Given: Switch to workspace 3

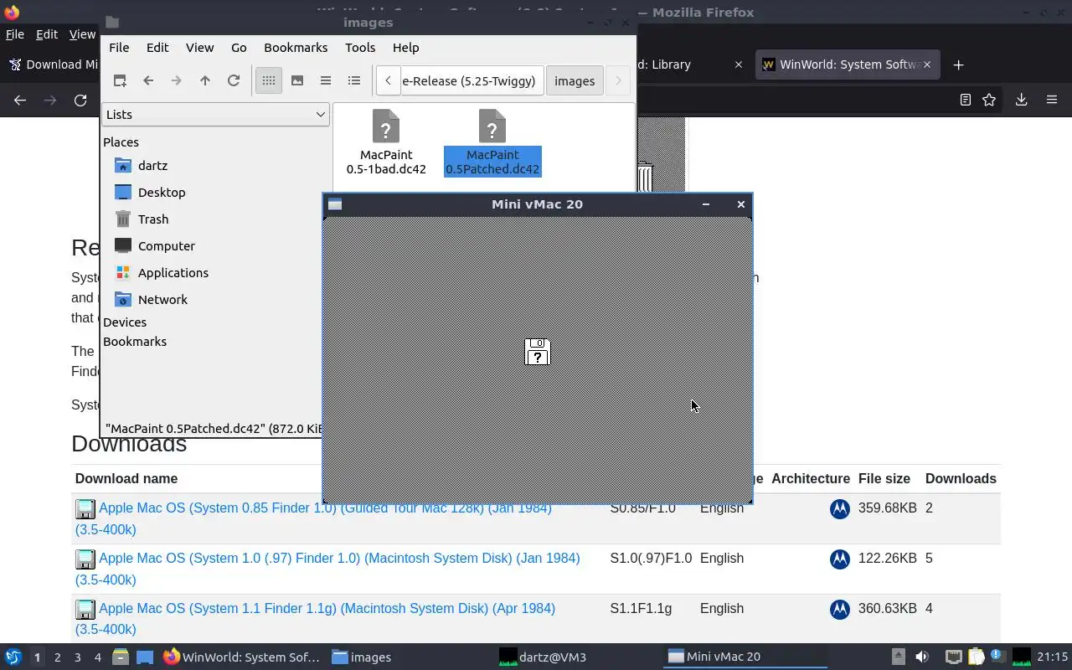Looking at the screenshot, I should coord(77,657).
